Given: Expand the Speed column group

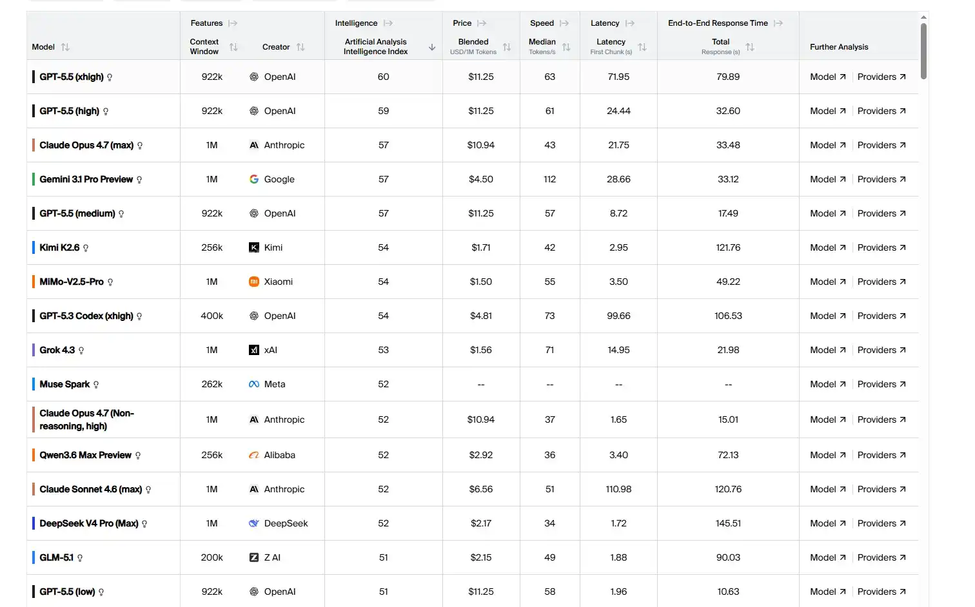Looking at the screenshot, I should (x=564, y=23).
